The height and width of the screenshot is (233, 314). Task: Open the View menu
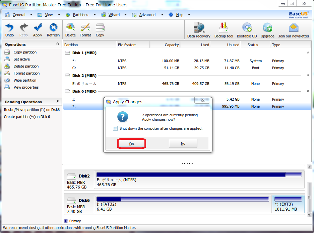49,15
